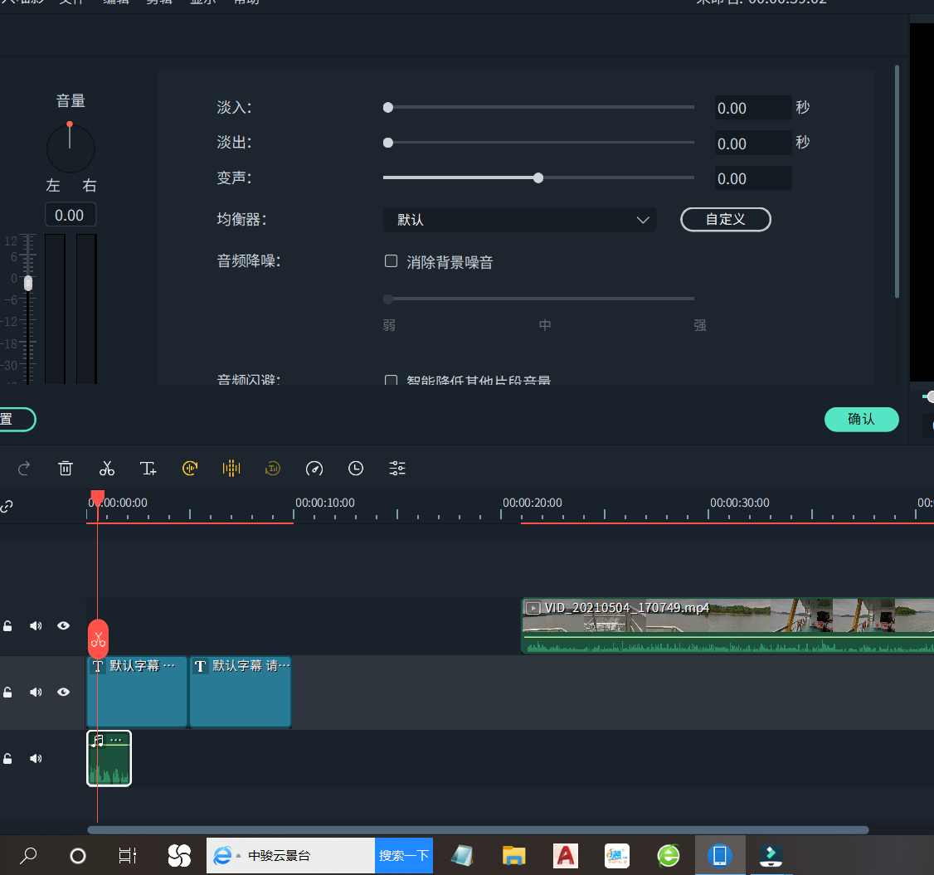Lock the video track with padlock
Viewport: 934px width, 875px height.
7,626
